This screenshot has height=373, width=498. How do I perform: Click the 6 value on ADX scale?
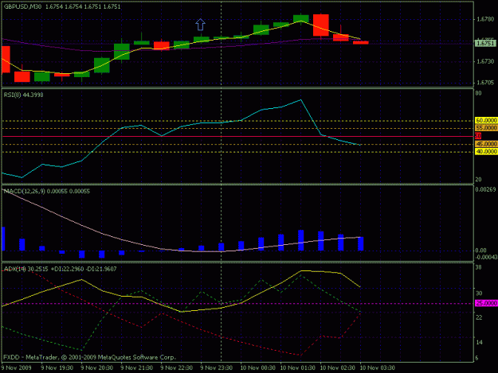point(477,358)
